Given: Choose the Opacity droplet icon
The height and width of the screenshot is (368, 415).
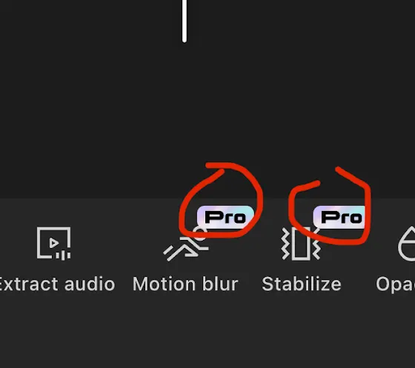Looking at the screenshot, I should pos(407,243).
